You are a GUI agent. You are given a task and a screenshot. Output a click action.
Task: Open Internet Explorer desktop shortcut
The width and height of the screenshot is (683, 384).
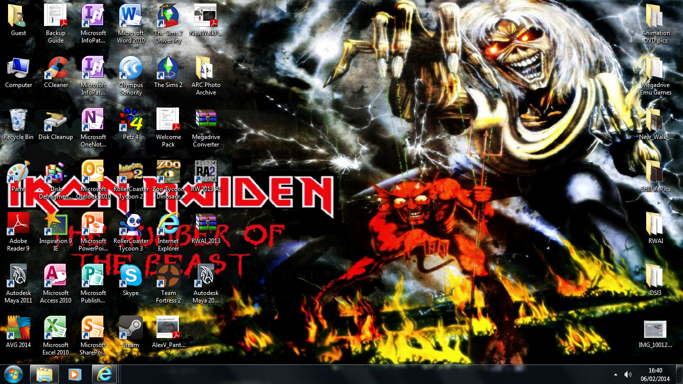point(168,232)
